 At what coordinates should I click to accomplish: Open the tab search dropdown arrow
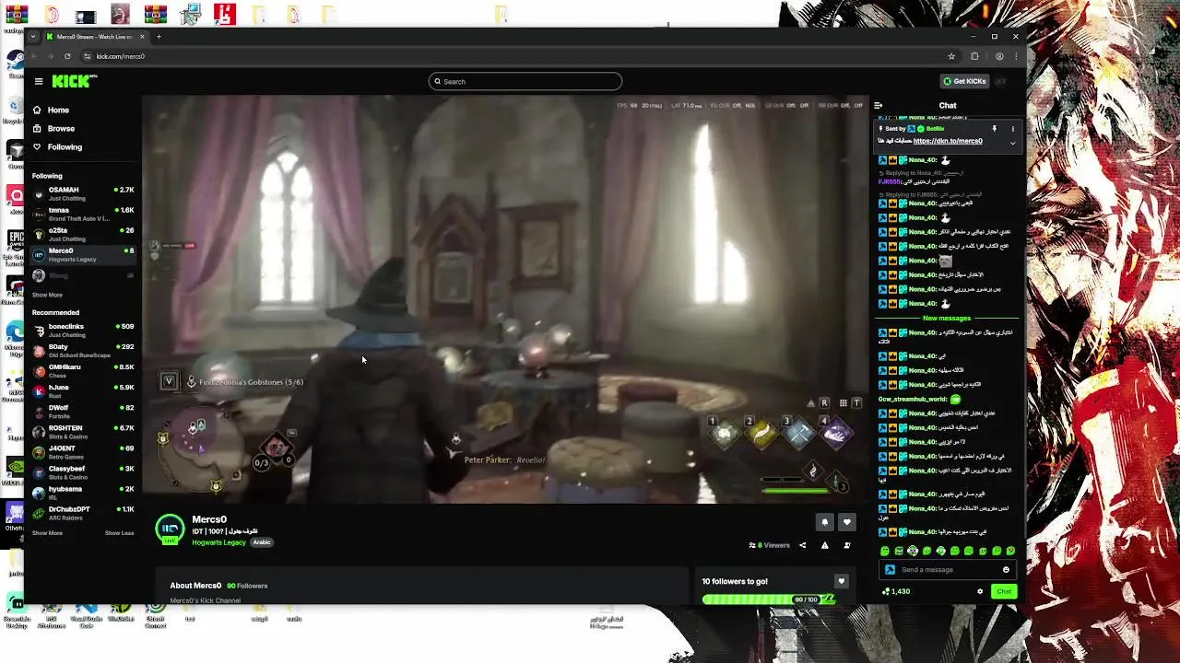(33, 37)
